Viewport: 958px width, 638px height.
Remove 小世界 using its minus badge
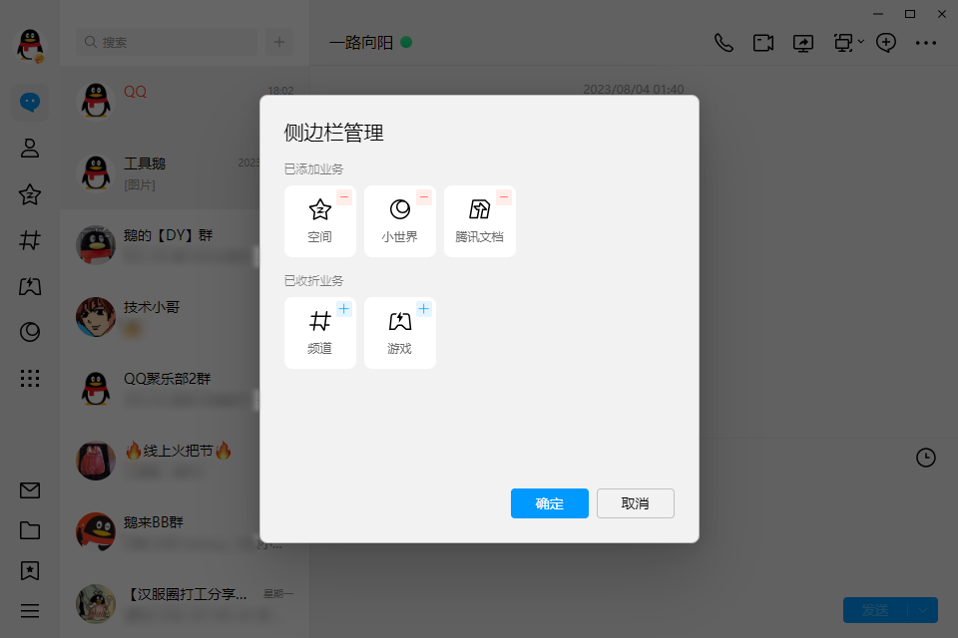pyautogui.click(x=424, y=197)
